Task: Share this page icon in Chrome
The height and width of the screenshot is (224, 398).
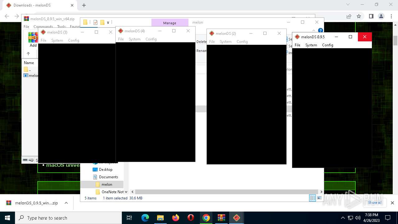Action: pyautogui.click(x=349, y=16)
